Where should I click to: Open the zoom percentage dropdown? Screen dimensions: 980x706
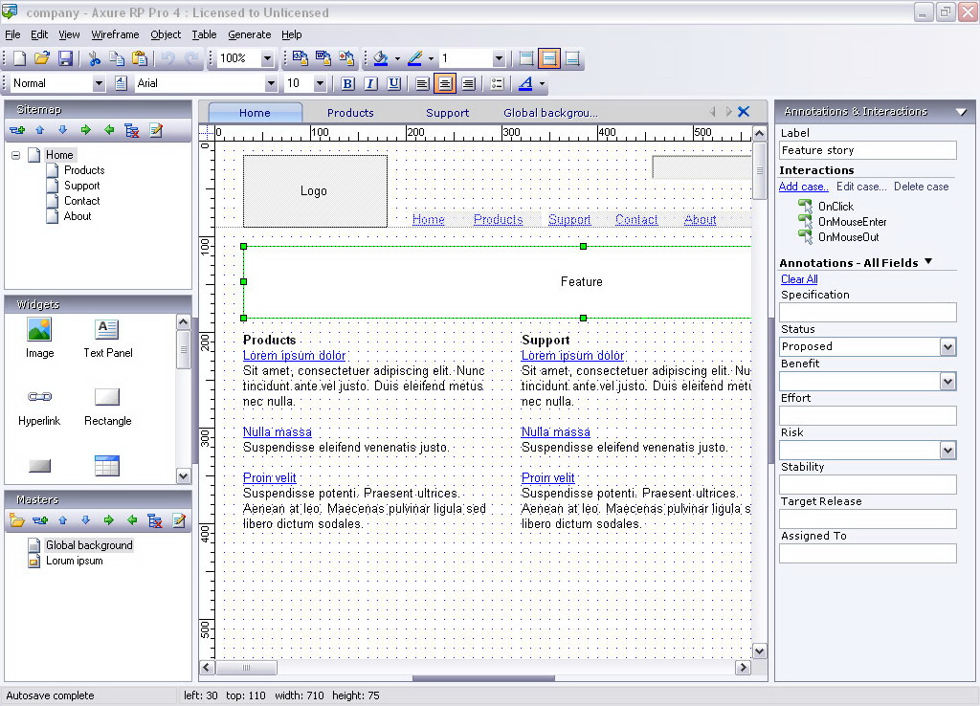click(x=267, y=58)
